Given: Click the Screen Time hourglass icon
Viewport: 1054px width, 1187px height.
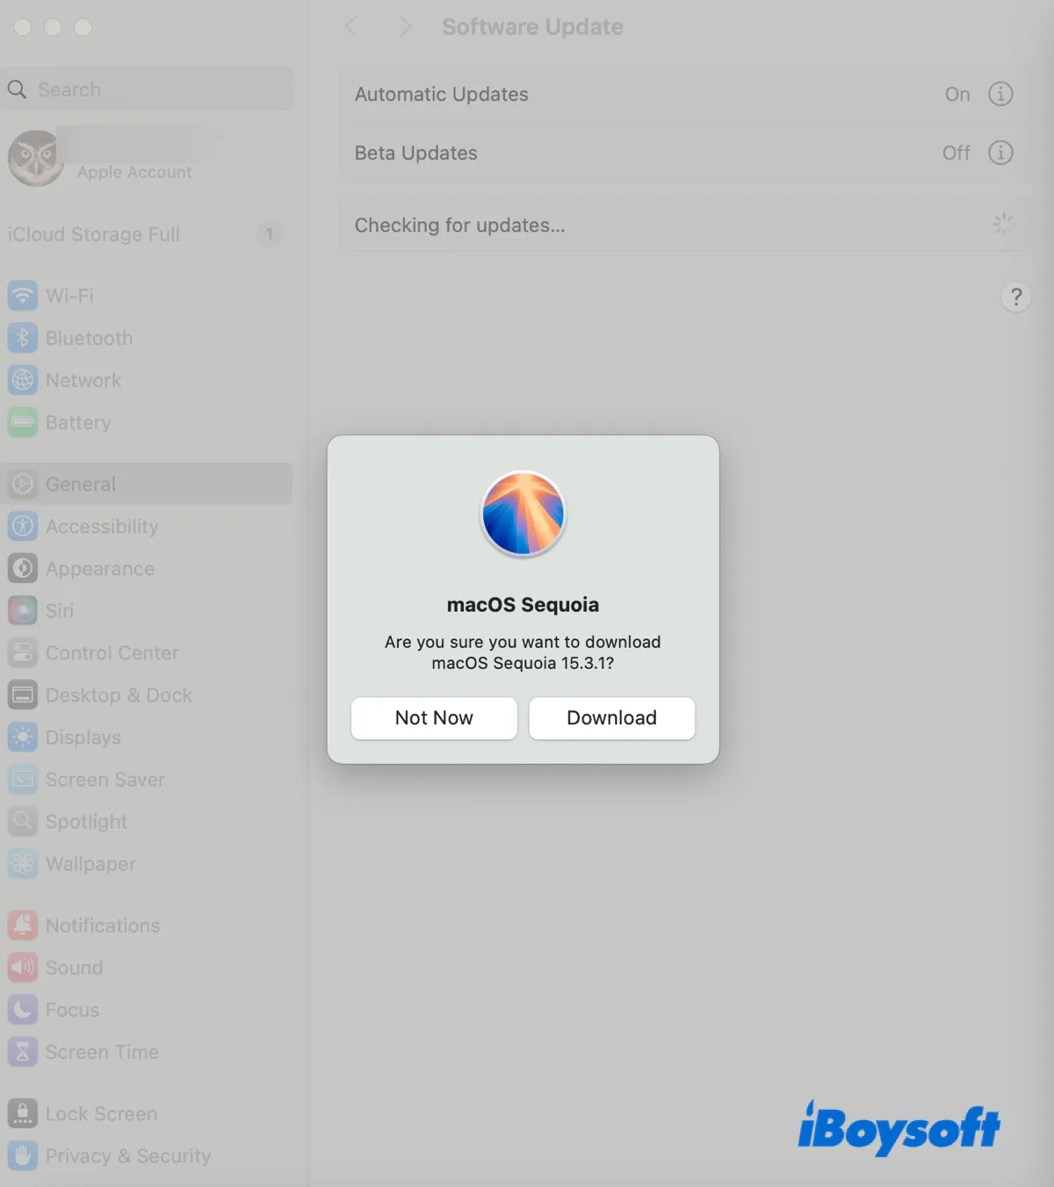Looking at the screenshot, I should (x=23, y=1051).
